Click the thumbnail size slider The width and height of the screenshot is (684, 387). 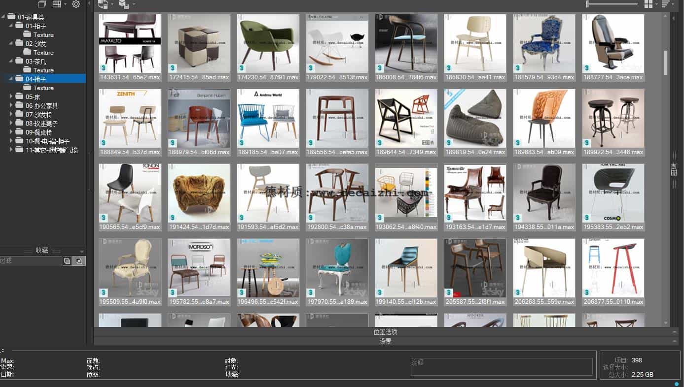pyautogui.click(x=612, y=4)
